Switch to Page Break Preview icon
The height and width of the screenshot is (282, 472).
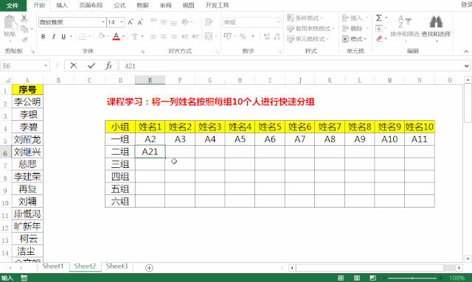[372, 278]
